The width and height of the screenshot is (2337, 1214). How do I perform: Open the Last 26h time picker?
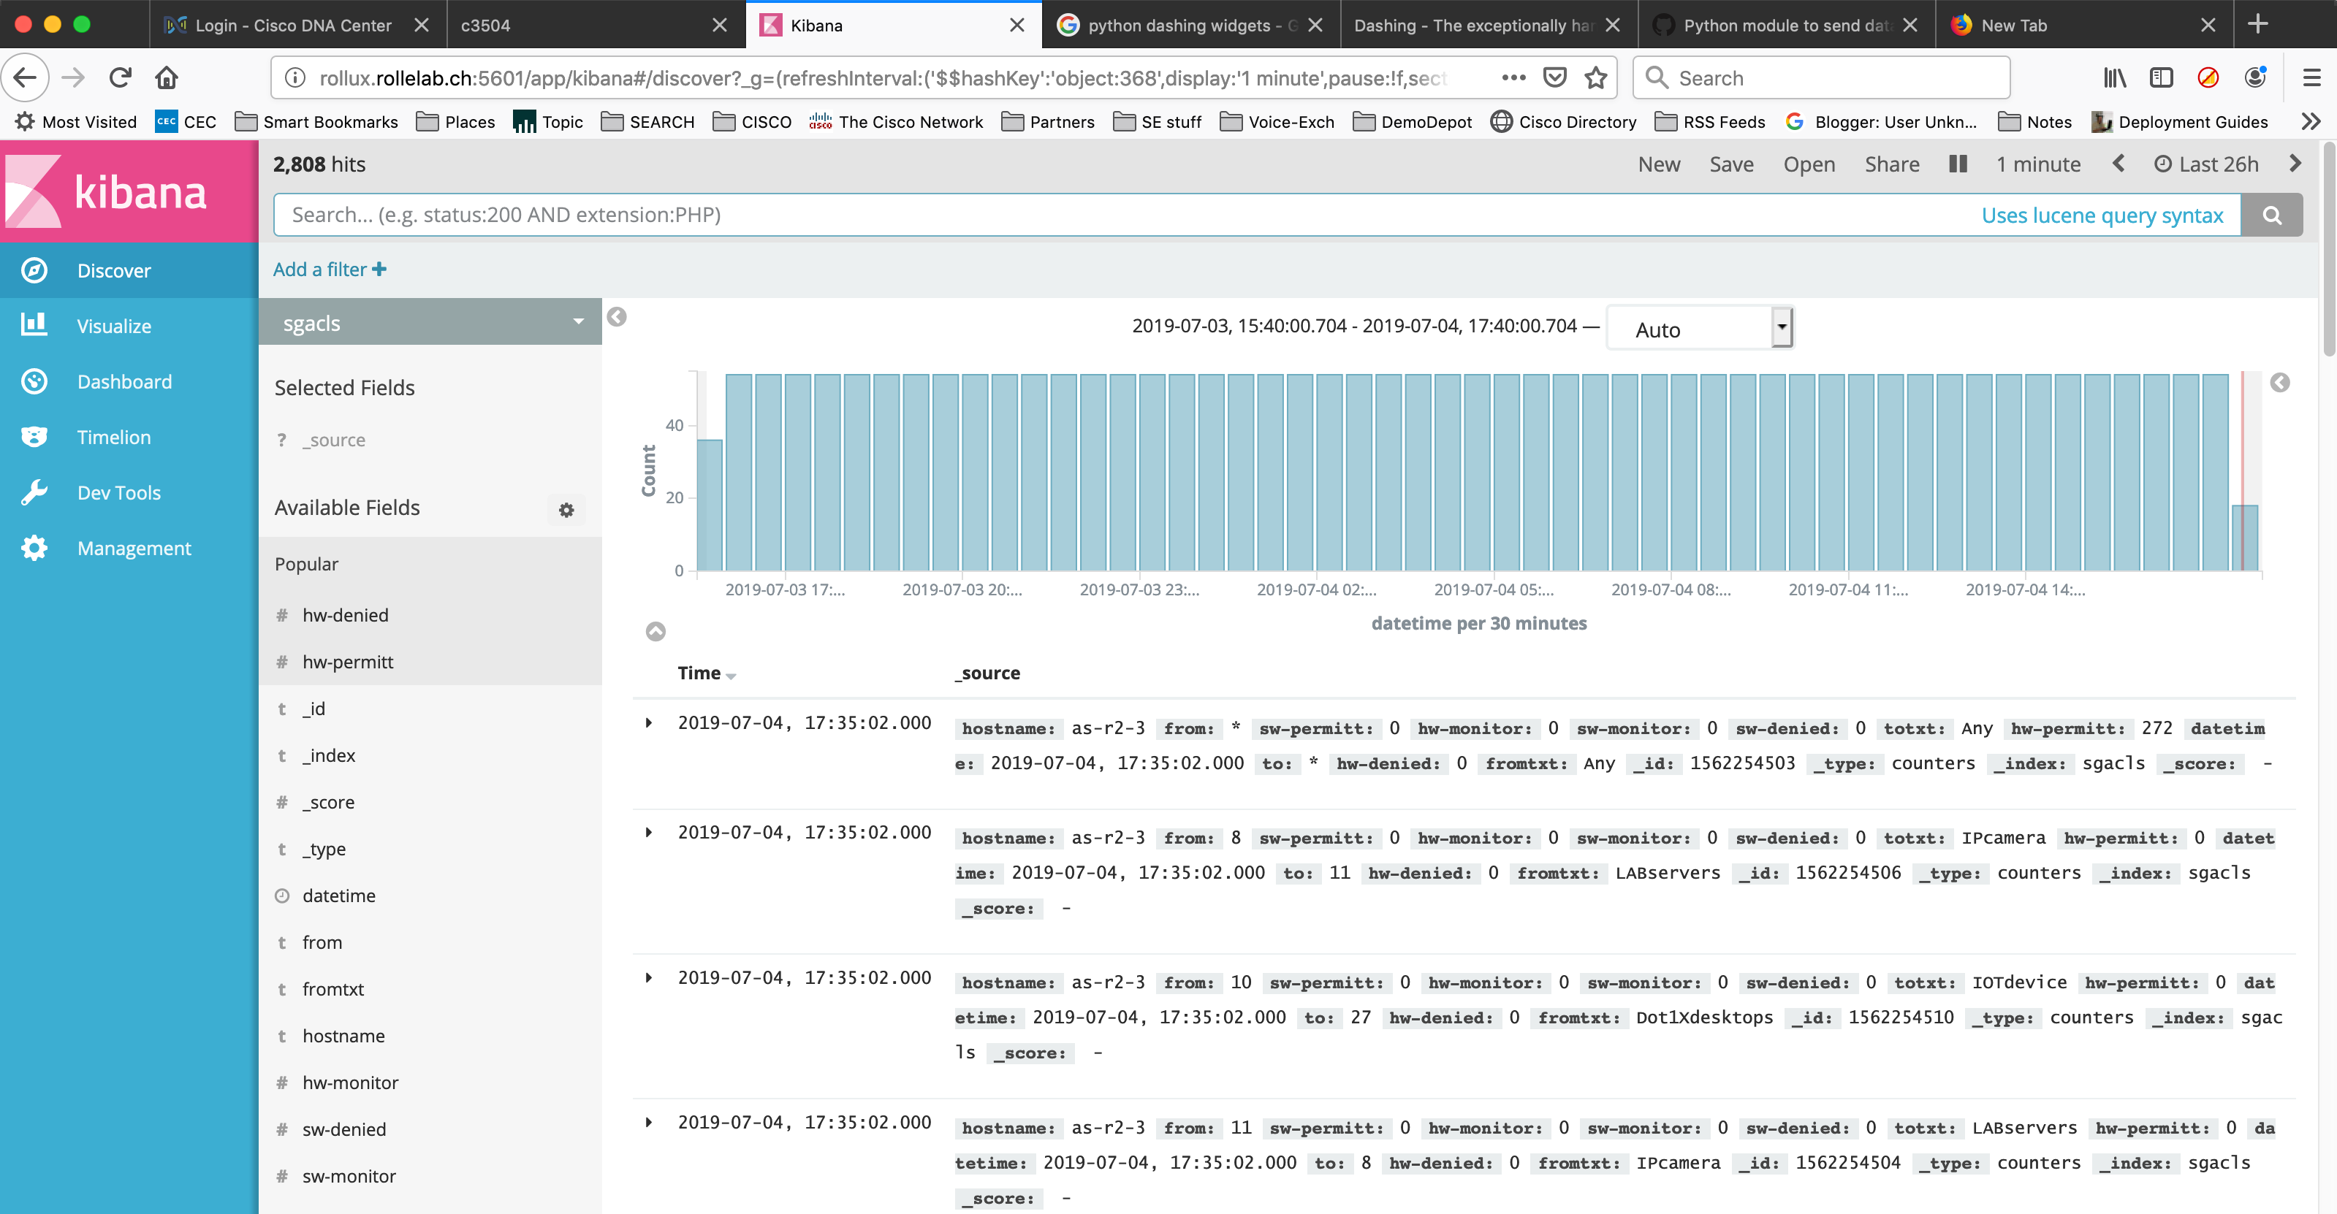coord(2206,164)
